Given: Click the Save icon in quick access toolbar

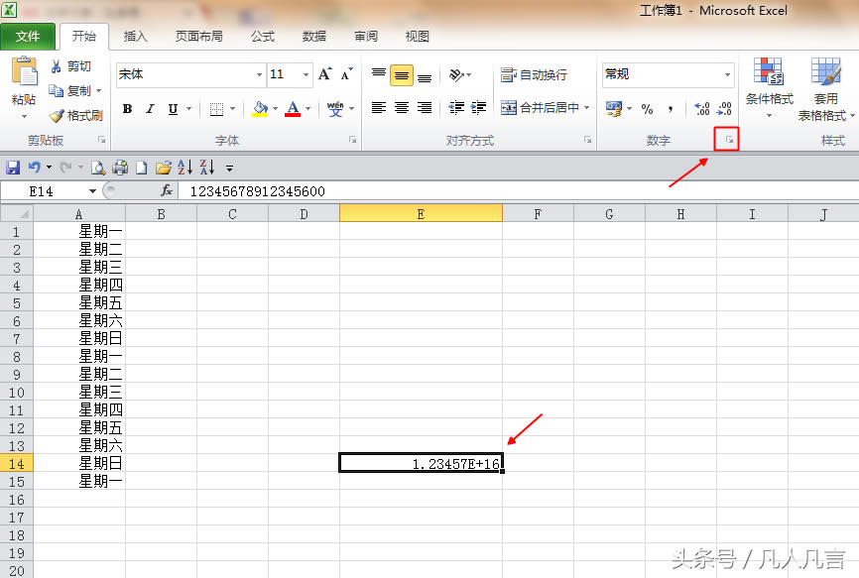Looking at the screenshot, I should click(13, 168).
